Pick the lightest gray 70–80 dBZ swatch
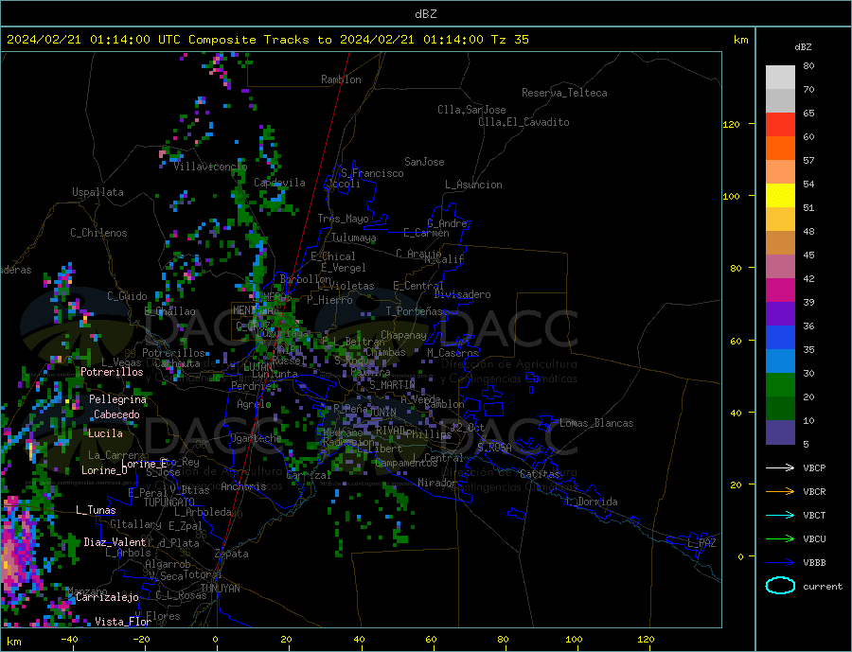Screen dimensions: 852x652 [780, 78]
